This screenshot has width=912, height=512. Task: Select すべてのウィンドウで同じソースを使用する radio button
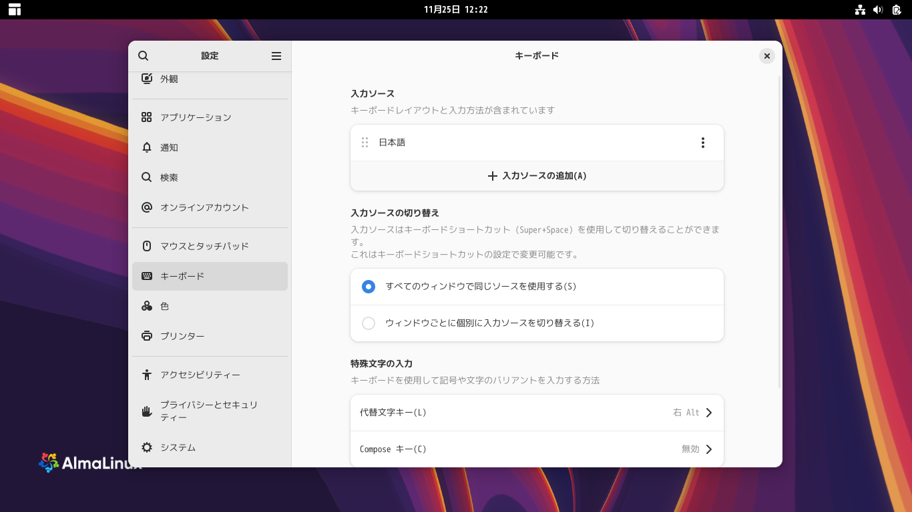point(369,287)
